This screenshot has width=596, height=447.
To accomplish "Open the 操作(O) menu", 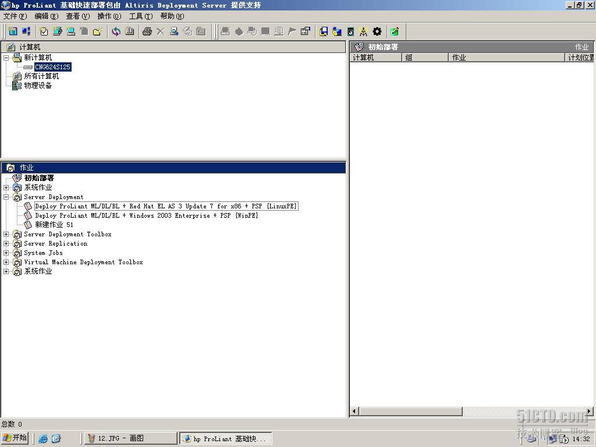I will pos(109,16).
